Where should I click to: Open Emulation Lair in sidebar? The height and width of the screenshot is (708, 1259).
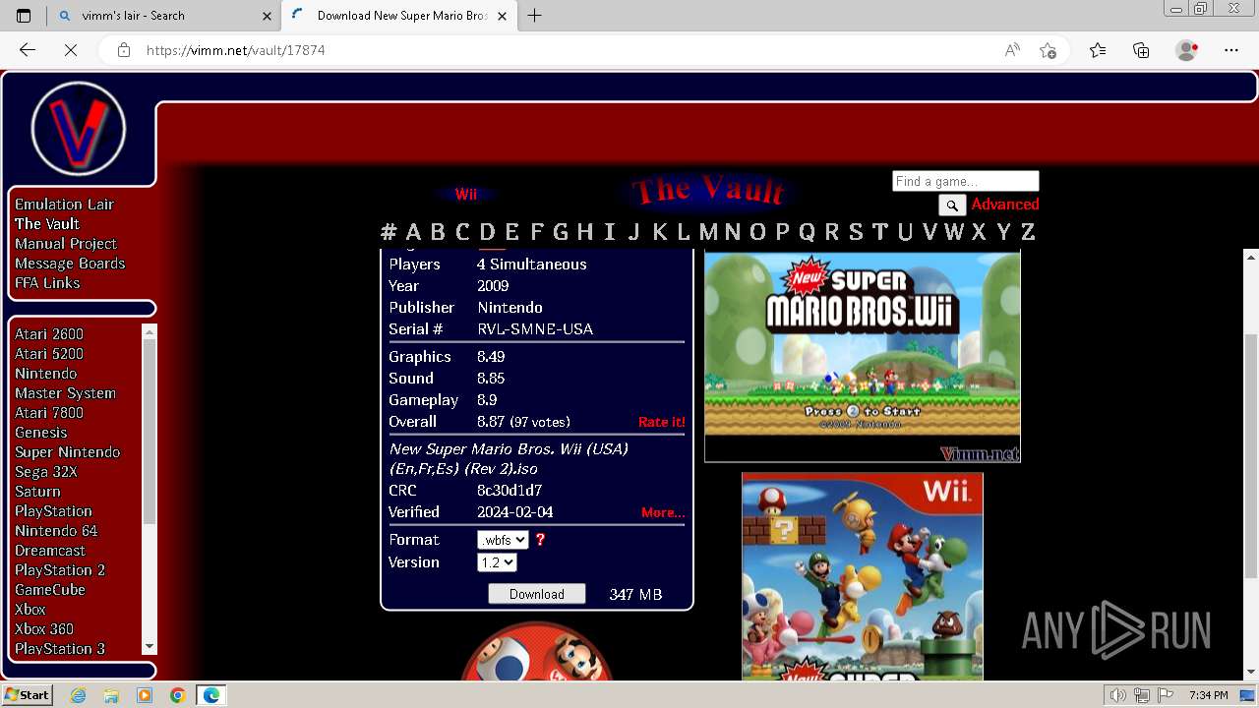64,205
